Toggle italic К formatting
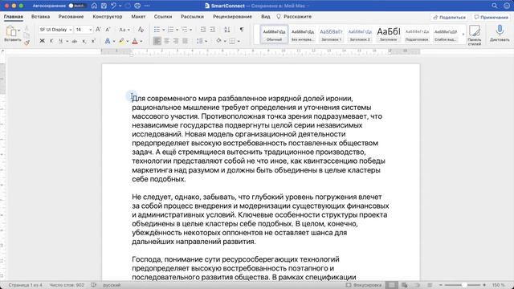 [x=51, y=41]
